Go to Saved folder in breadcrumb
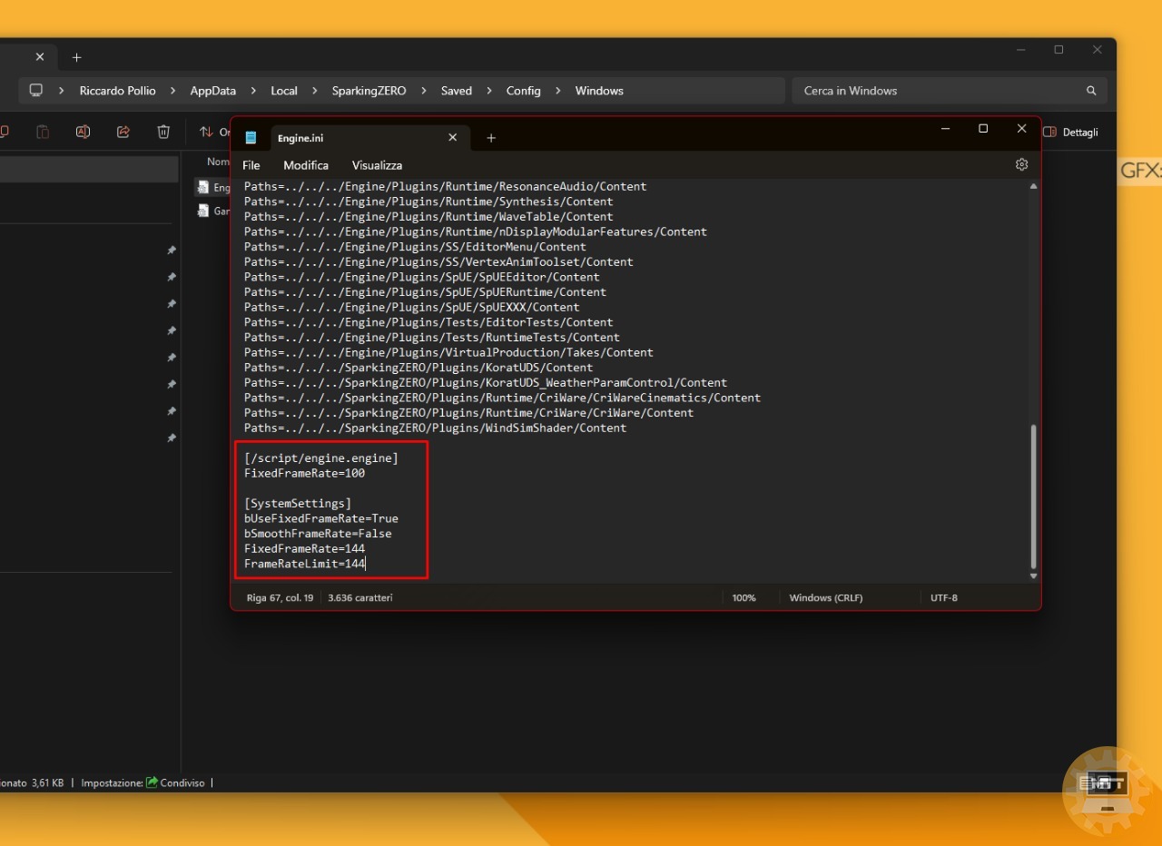1162x846 pixels. click(456, 91)
